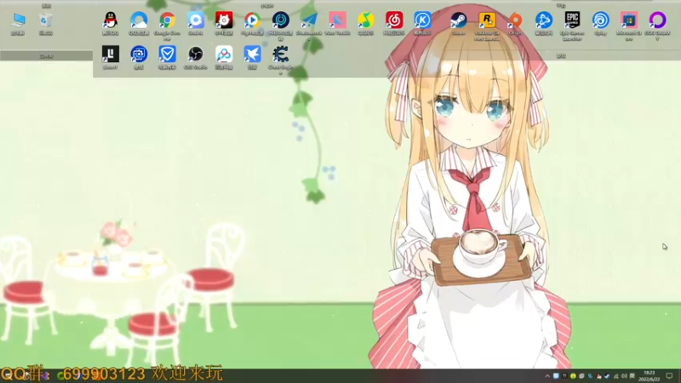
Task: Launch Epic Games Launcher shortcut
Action: [572, 26]
